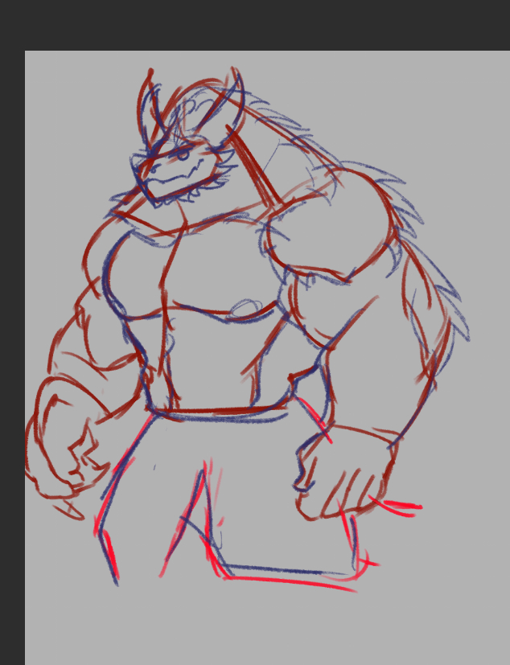Click the left horn of the creature
510x665 pixels.
point(149,101)
